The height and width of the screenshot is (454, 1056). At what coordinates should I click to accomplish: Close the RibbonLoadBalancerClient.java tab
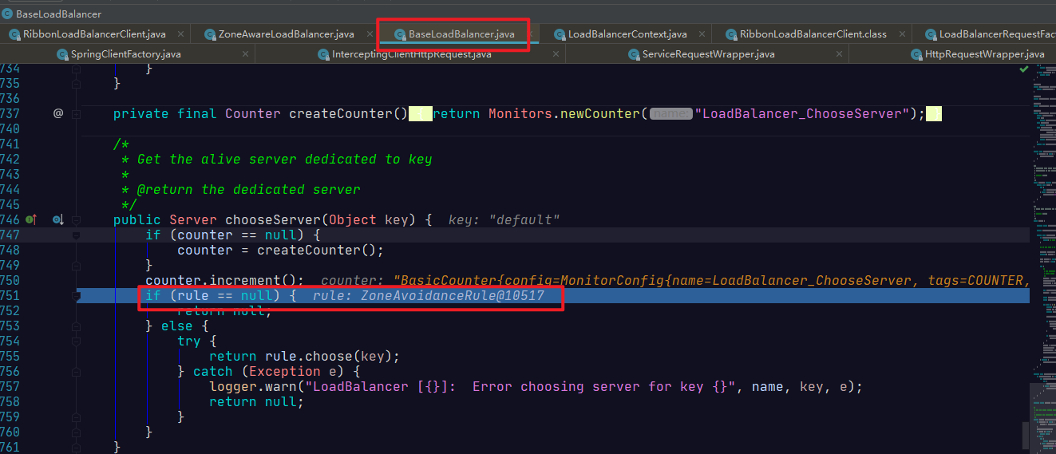[180, 34]
